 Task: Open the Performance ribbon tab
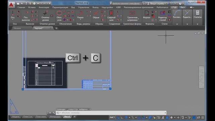pyautogui.click(x=162, y=7)
